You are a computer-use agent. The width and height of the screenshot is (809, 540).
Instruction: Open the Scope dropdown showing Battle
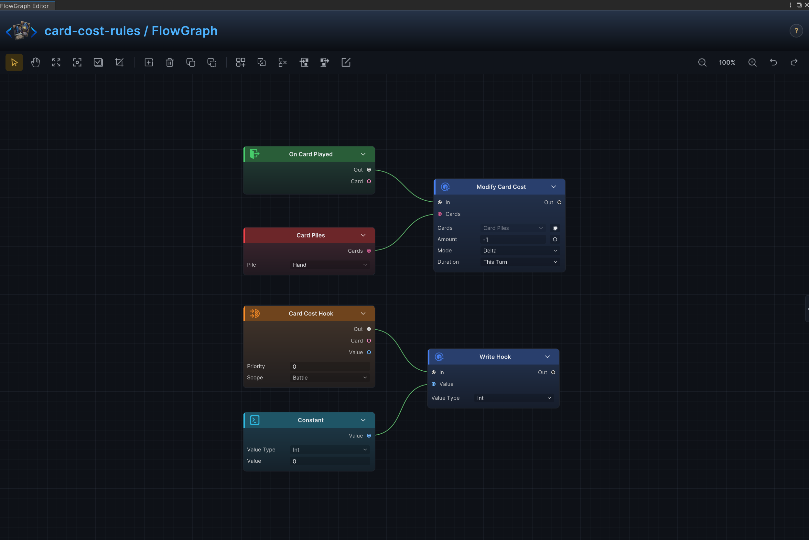tap(330, 378)
